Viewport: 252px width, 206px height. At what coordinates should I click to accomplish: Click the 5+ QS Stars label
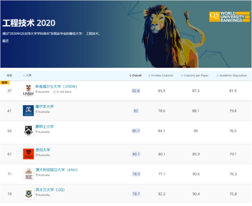[64, 92]
